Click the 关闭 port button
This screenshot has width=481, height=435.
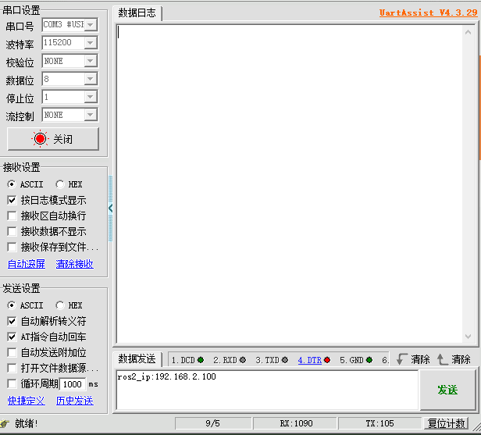coord(53,139)
